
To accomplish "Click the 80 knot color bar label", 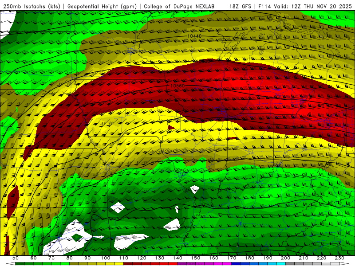I will [70, 258].
